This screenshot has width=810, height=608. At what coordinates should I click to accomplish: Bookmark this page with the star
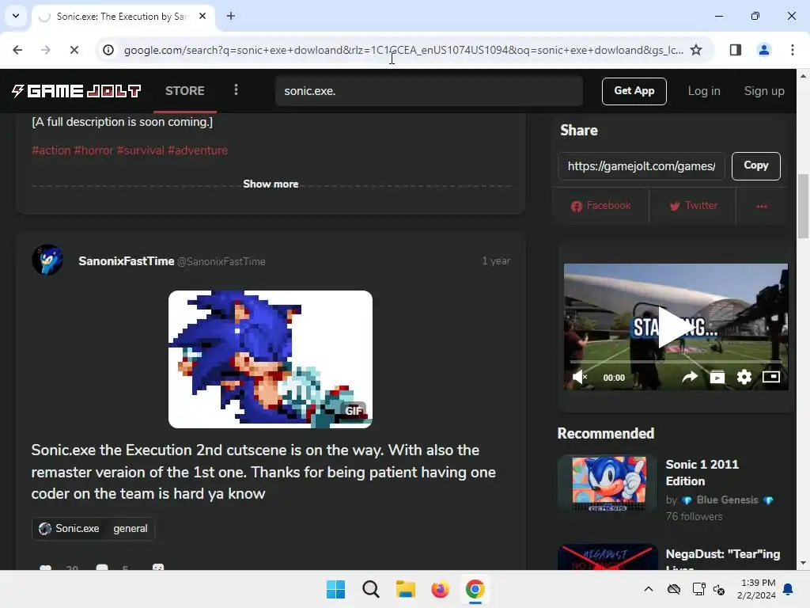(696, 50)
